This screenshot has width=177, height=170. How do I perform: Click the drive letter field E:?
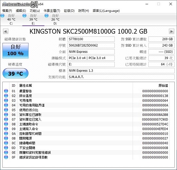pos(91,64)
